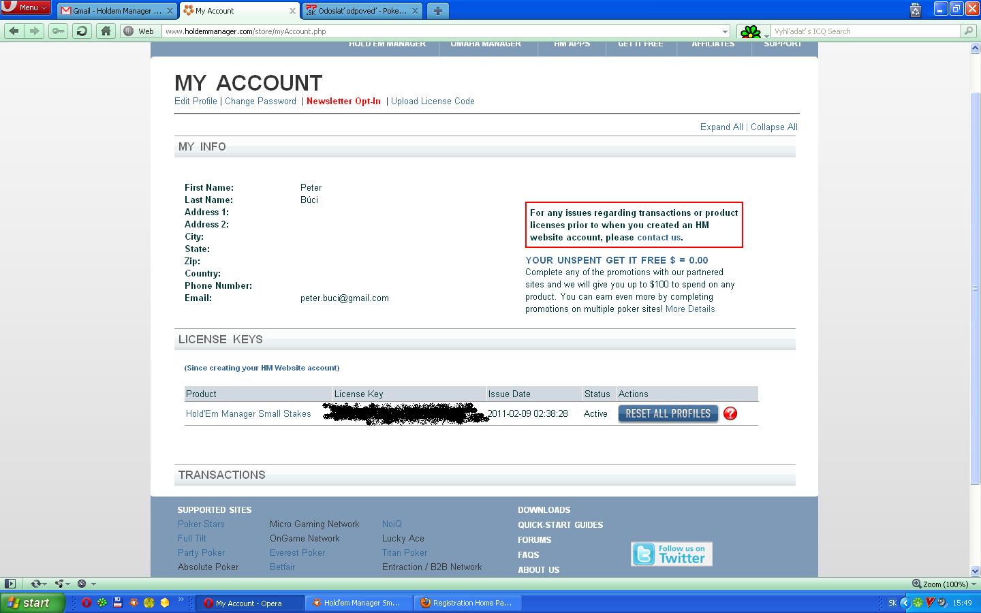Click into the ICQ Search field
The width and height of the screenshot is (981, 613).
(866, 31)
